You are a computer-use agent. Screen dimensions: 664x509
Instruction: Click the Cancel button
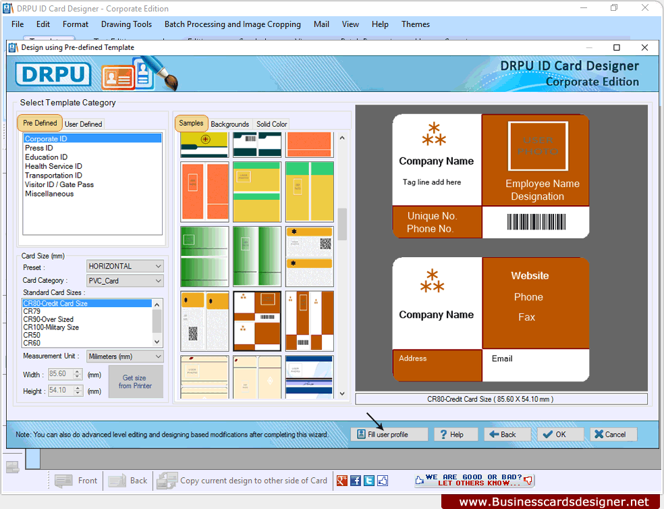[x=613, y=435]
